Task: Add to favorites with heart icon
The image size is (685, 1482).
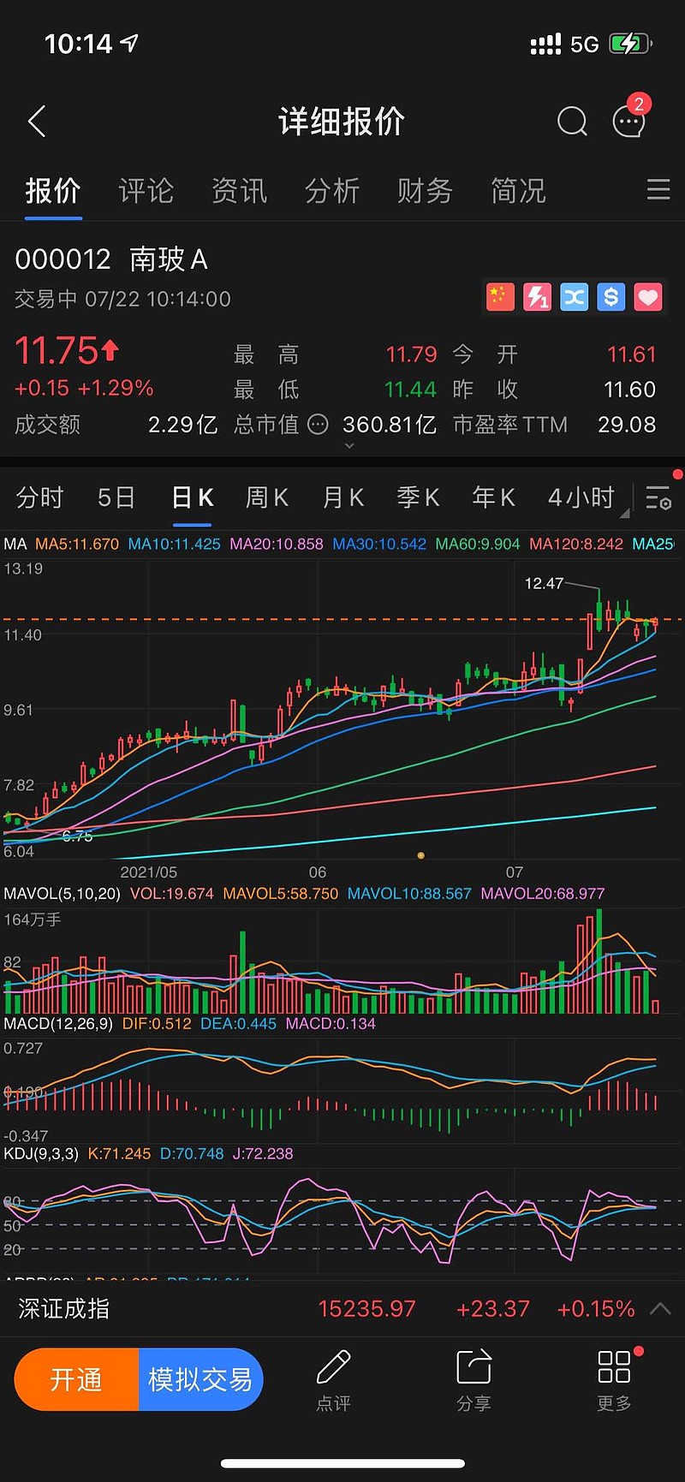Action: tap(647, 297)
